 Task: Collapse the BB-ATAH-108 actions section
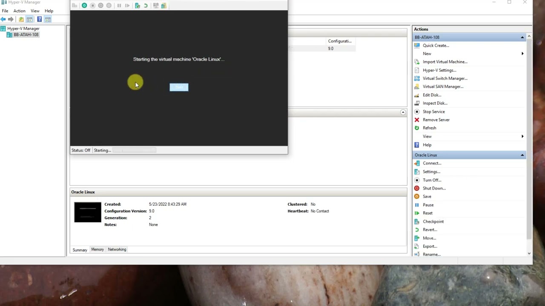coord(522,37)
